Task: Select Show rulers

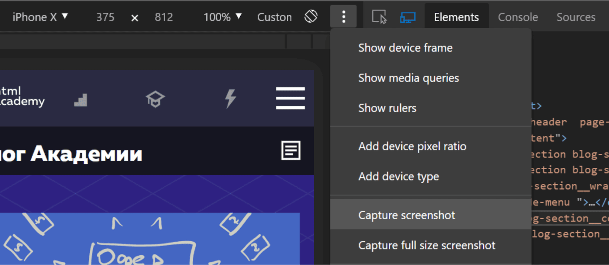Action: click(x=431, y=108)
